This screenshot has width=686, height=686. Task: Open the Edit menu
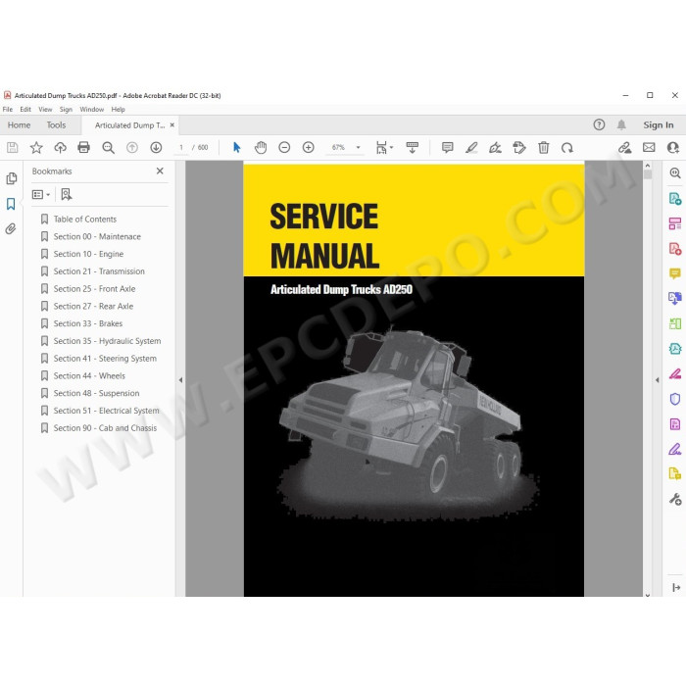25,110
